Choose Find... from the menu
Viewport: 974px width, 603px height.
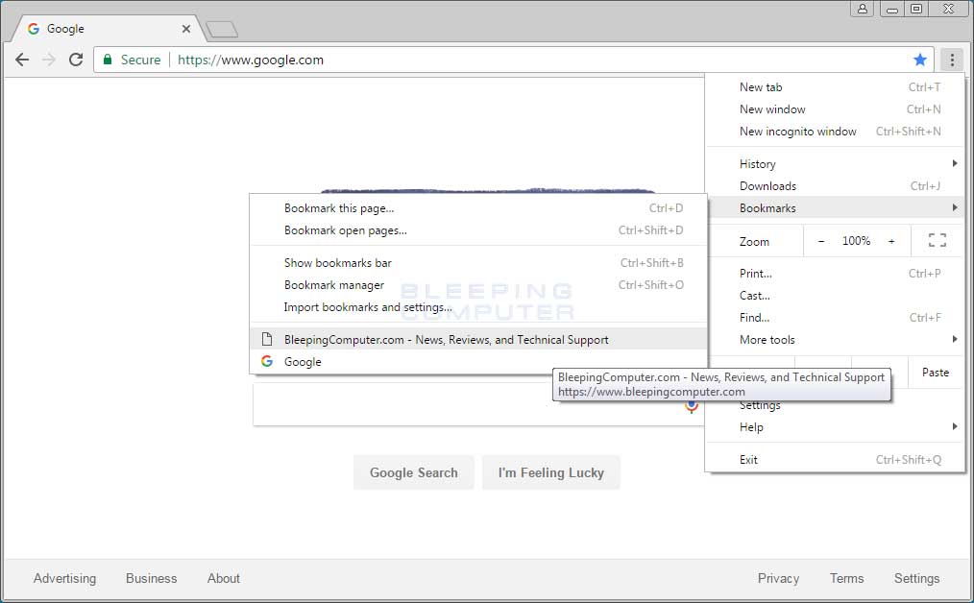click(x=835, y=317)
